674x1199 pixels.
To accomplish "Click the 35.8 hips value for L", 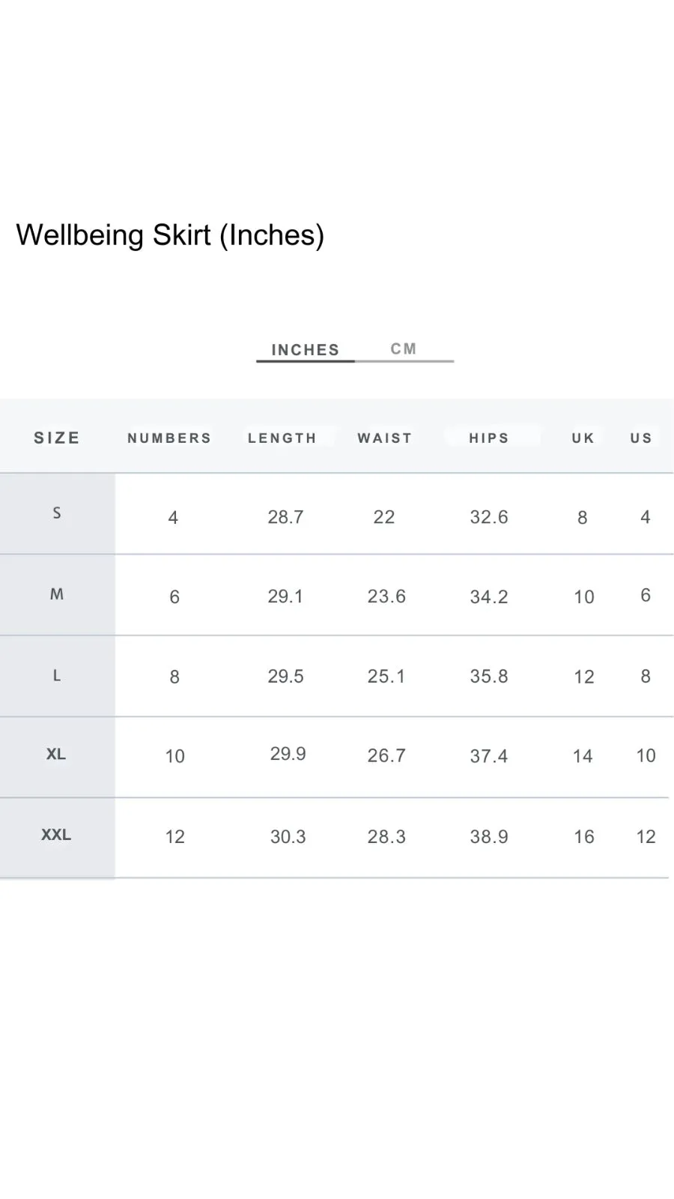I will tap(489, 676).
